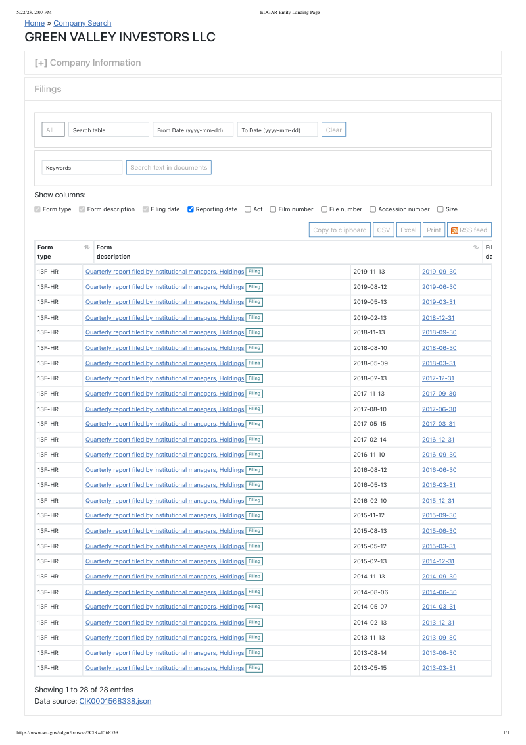This screenshot has width=526, height=745.
Task: Open the RSS feed icon button
Action: [x=469, y=230]
